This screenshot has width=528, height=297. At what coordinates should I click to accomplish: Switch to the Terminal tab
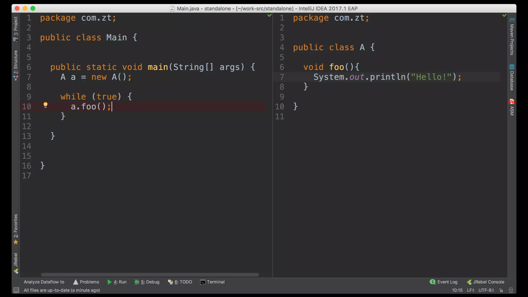(x=212, y=282)
